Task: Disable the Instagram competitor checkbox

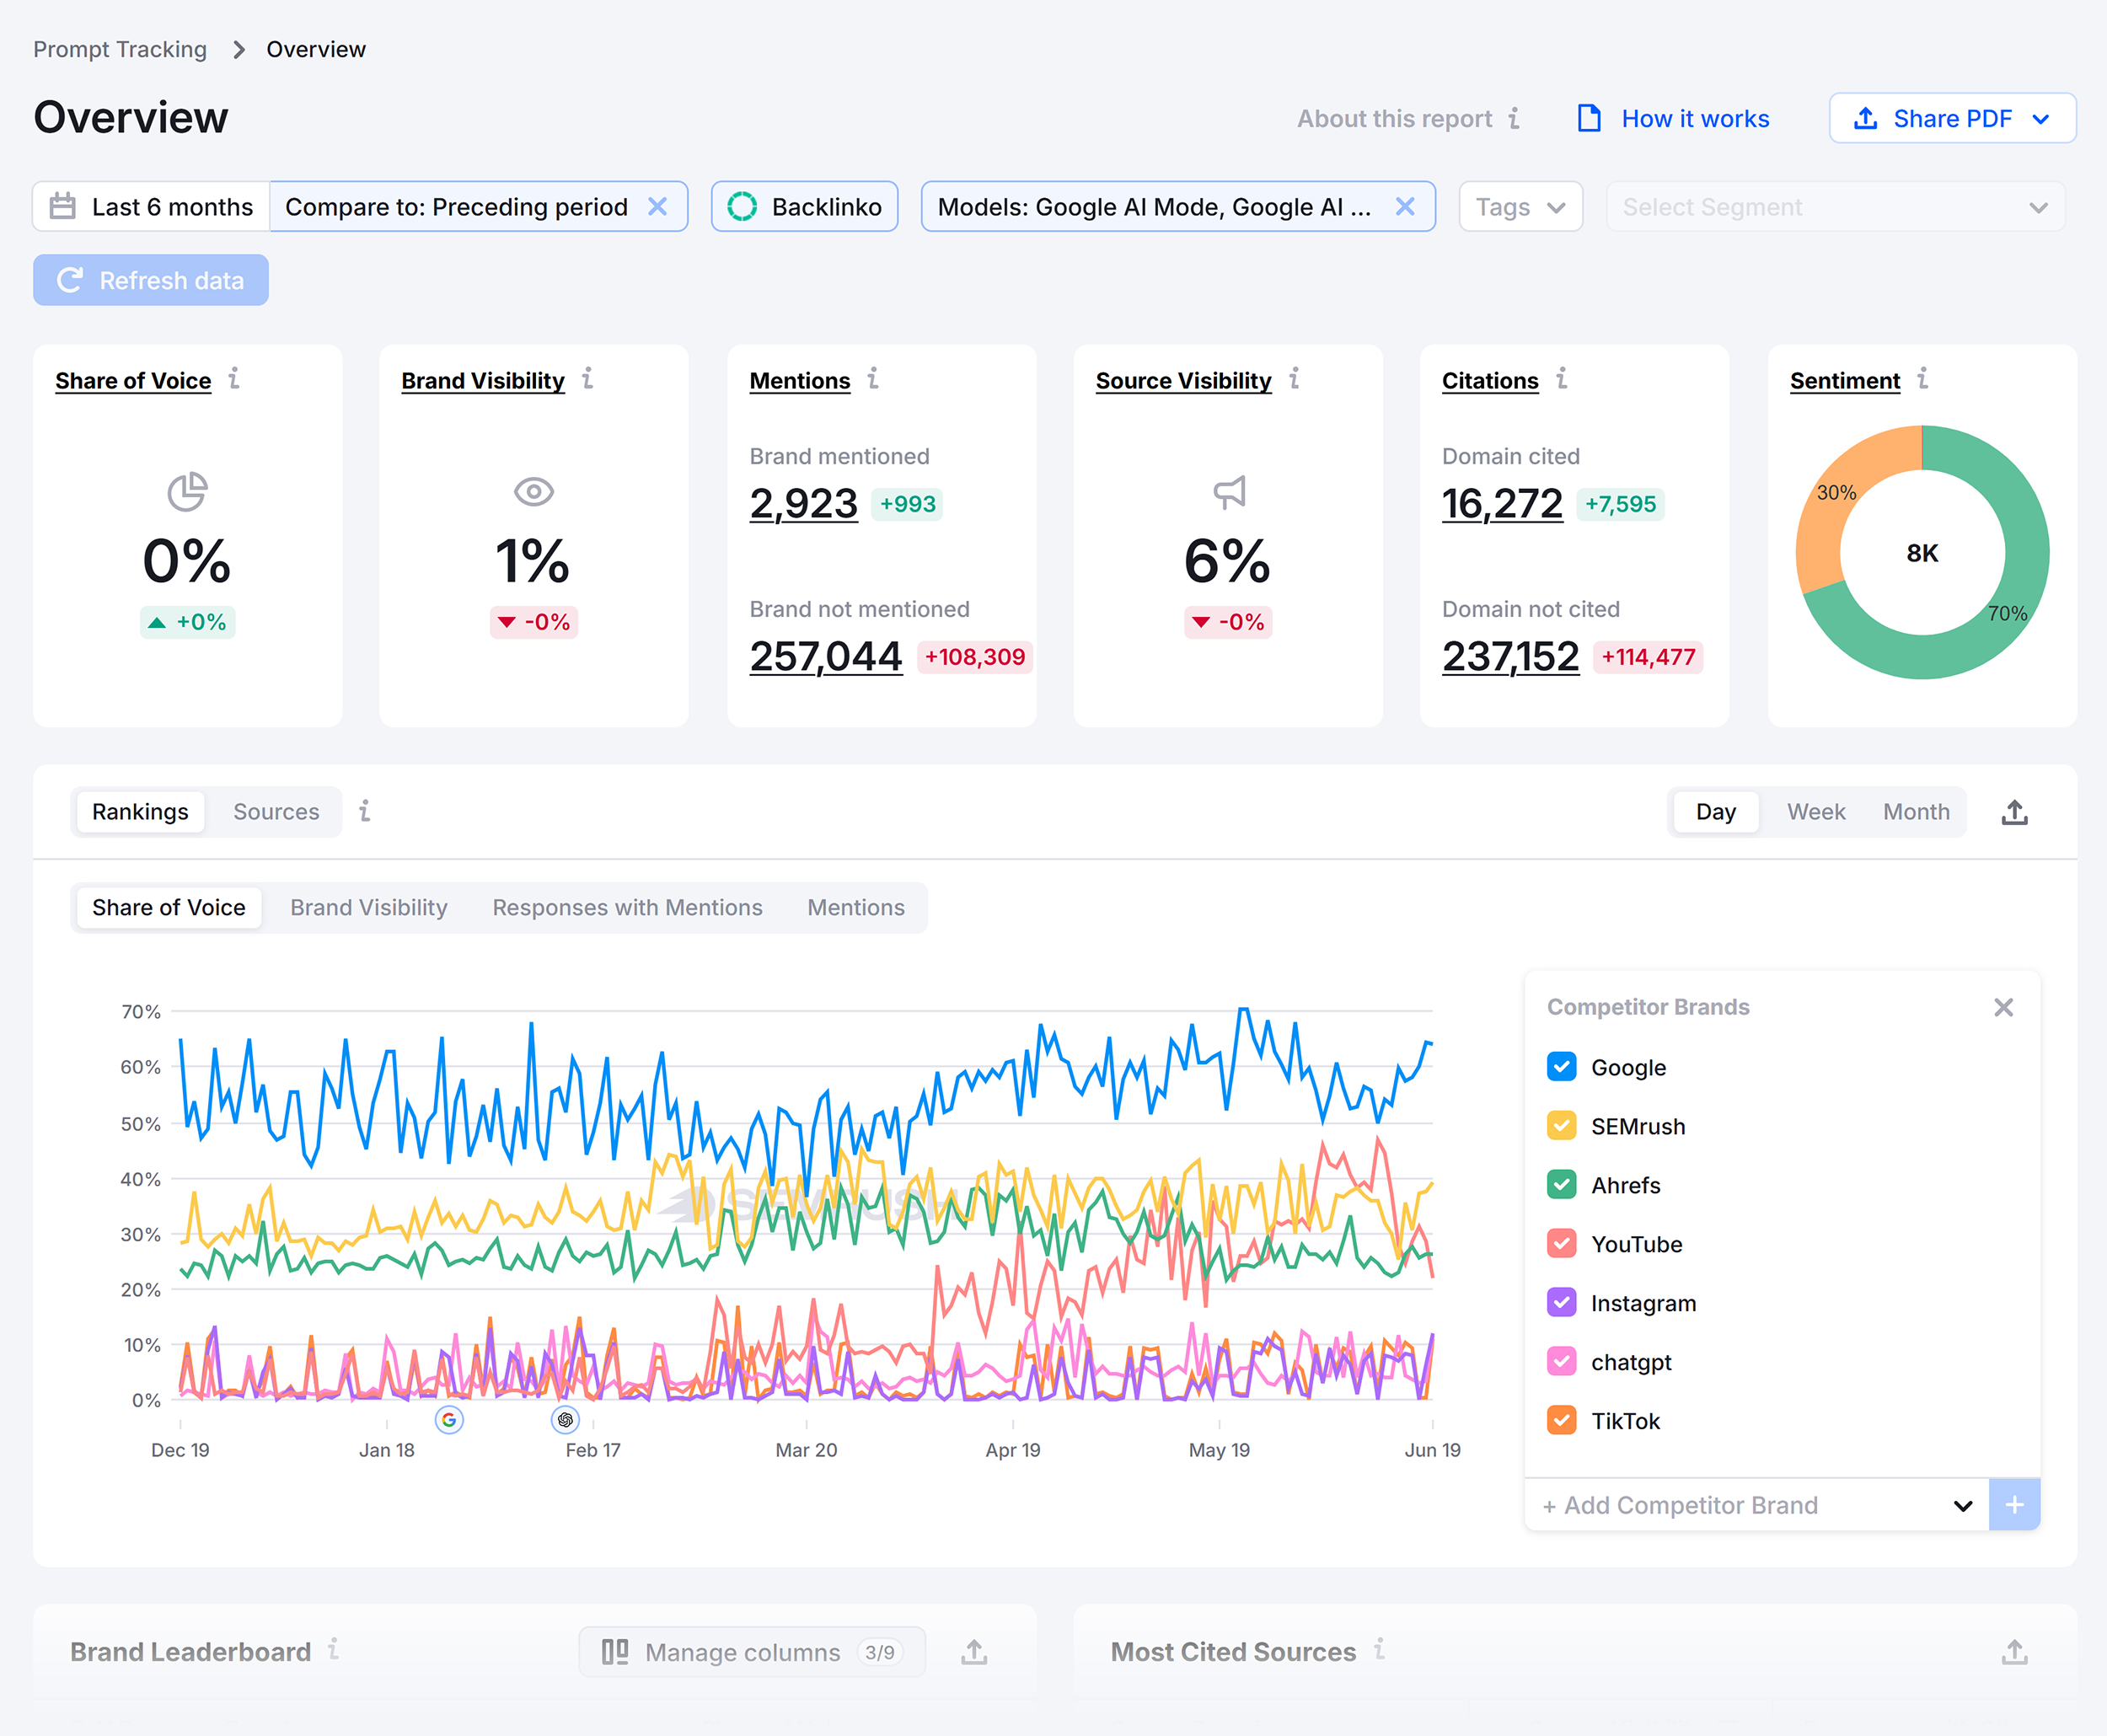Action: [1561, 1303]
